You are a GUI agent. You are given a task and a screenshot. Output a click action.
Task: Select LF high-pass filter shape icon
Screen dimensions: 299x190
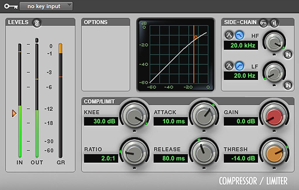click(239, 66)
